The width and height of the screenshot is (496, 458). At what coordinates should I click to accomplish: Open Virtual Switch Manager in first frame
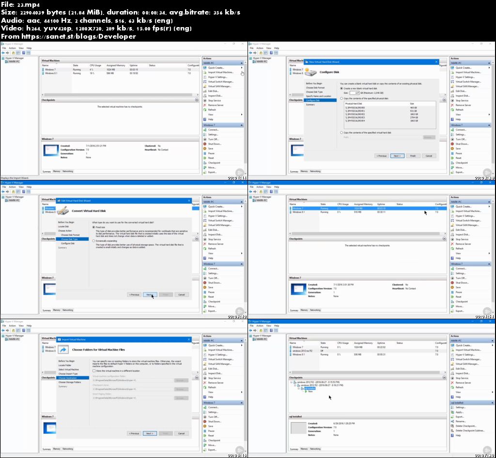pos(220,82)
